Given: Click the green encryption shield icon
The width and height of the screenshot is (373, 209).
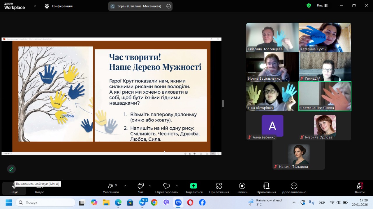Looking at the screenshot, I should click(x=309, y=6).
